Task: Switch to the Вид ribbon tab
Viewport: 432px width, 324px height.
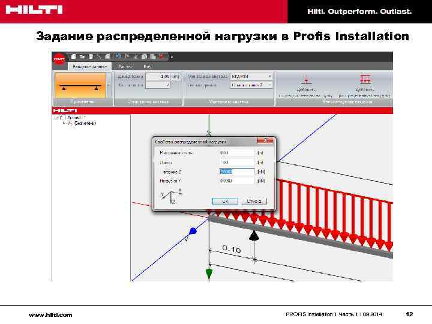Action: [x=148, y=67]
